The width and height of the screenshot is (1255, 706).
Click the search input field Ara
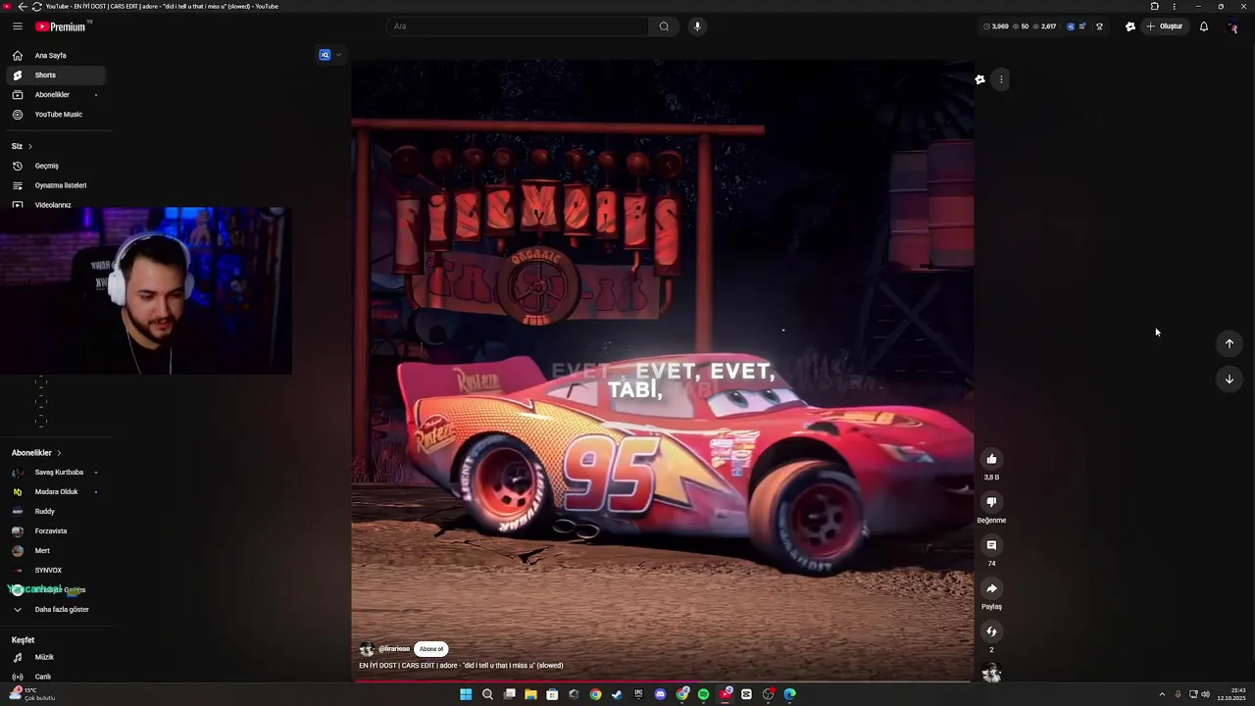517,26
